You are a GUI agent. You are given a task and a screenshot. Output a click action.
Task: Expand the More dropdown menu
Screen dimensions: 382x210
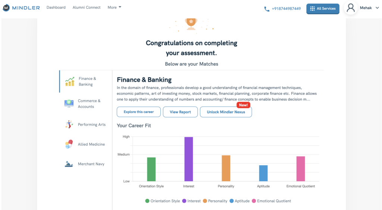click(x=114, y=7)
